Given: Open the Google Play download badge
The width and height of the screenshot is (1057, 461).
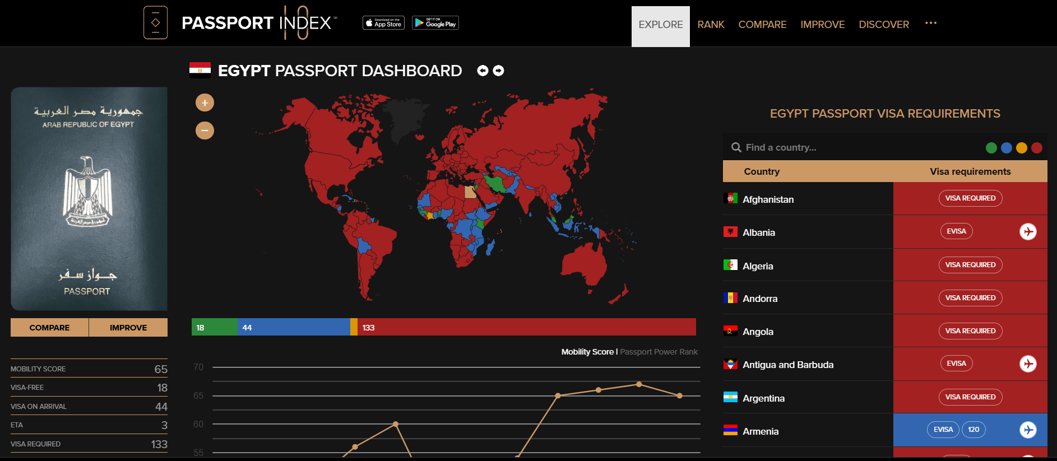Looking at the screenshot, I should pyautogui.click(x=435, y=22).
